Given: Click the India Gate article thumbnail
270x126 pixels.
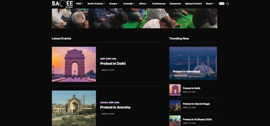Looking at the screenshot, I should click(74, 64).
